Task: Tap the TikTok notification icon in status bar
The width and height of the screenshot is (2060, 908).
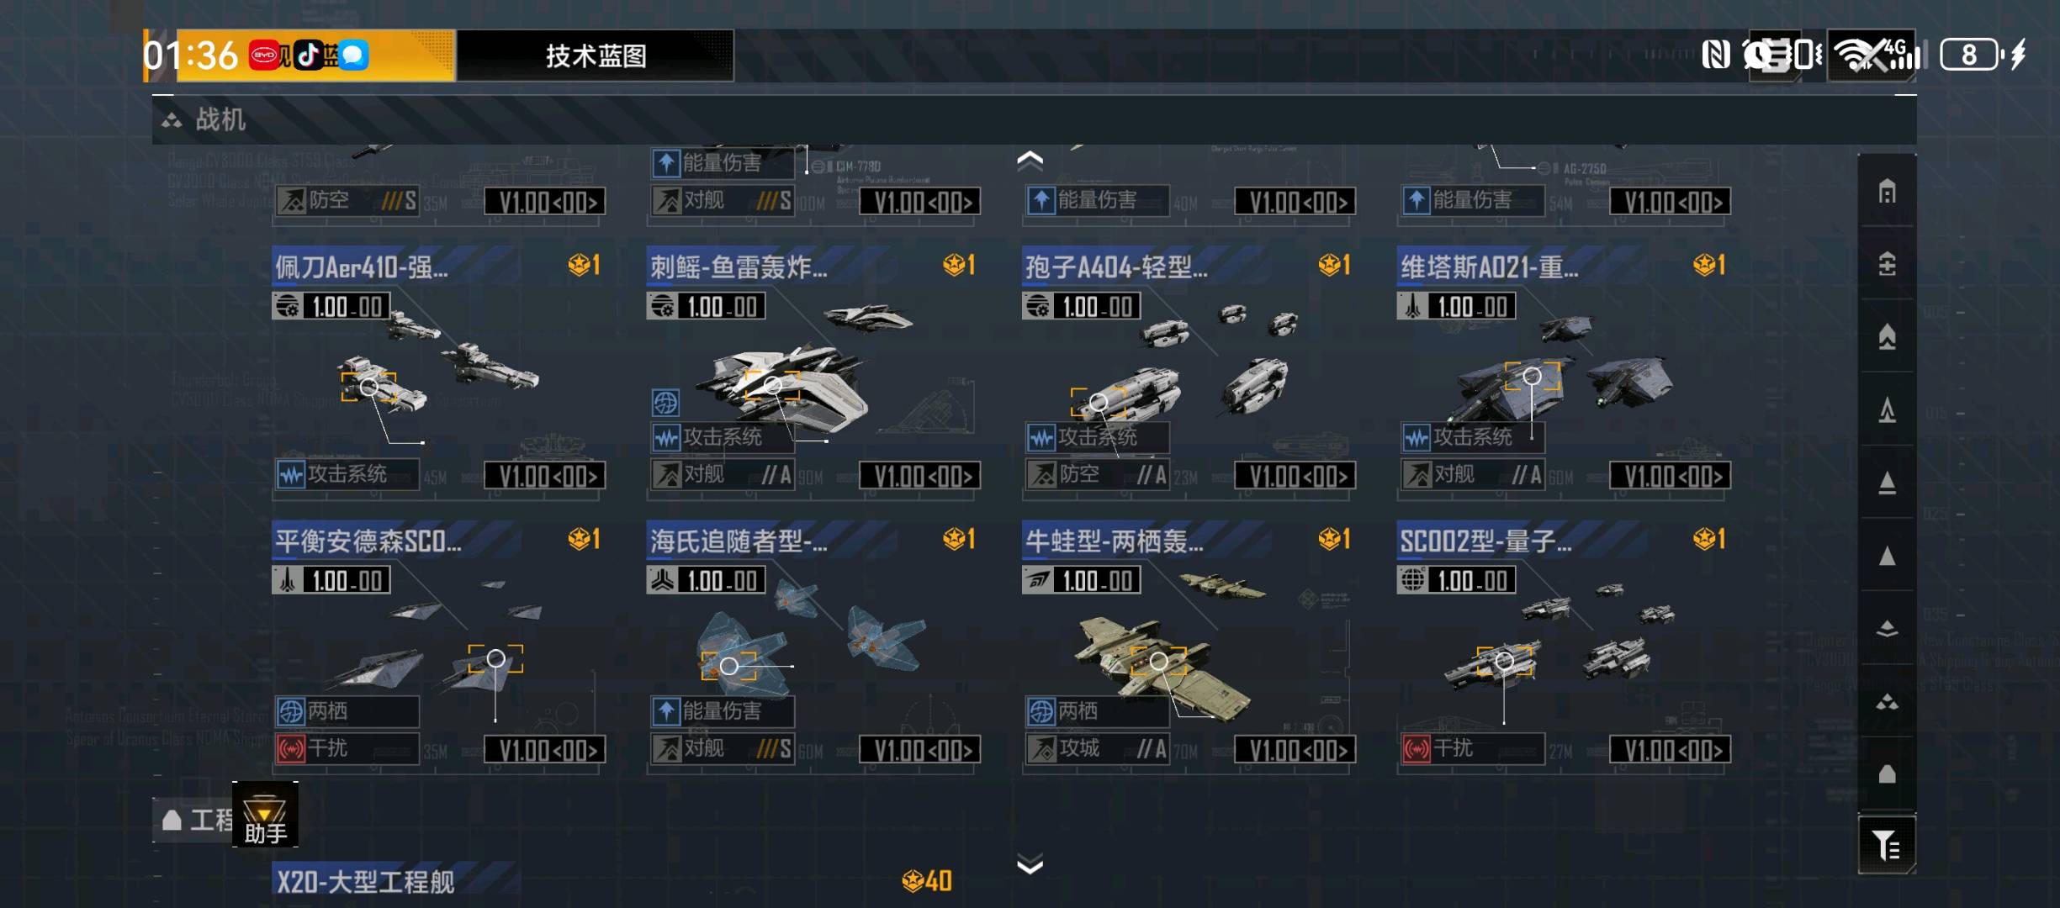Action: pyautogui.click(x=308, y=55)
